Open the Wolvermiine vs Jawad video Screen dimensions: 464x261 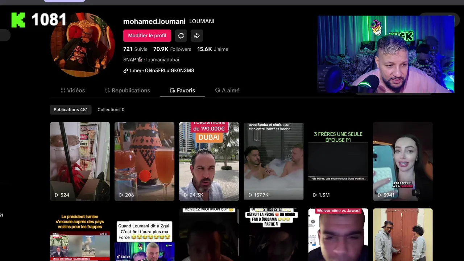coord(338,235)
